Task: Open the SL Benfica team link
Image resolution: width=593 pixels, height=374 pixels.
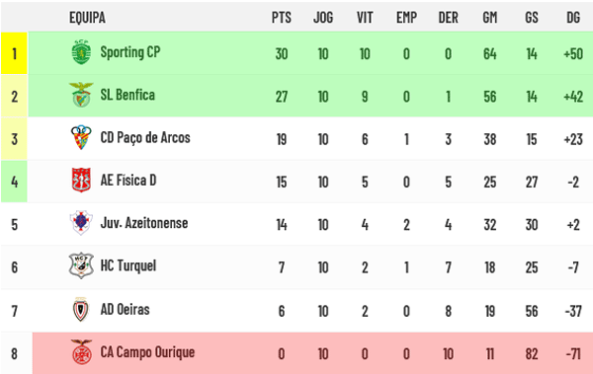Action: 127,95
